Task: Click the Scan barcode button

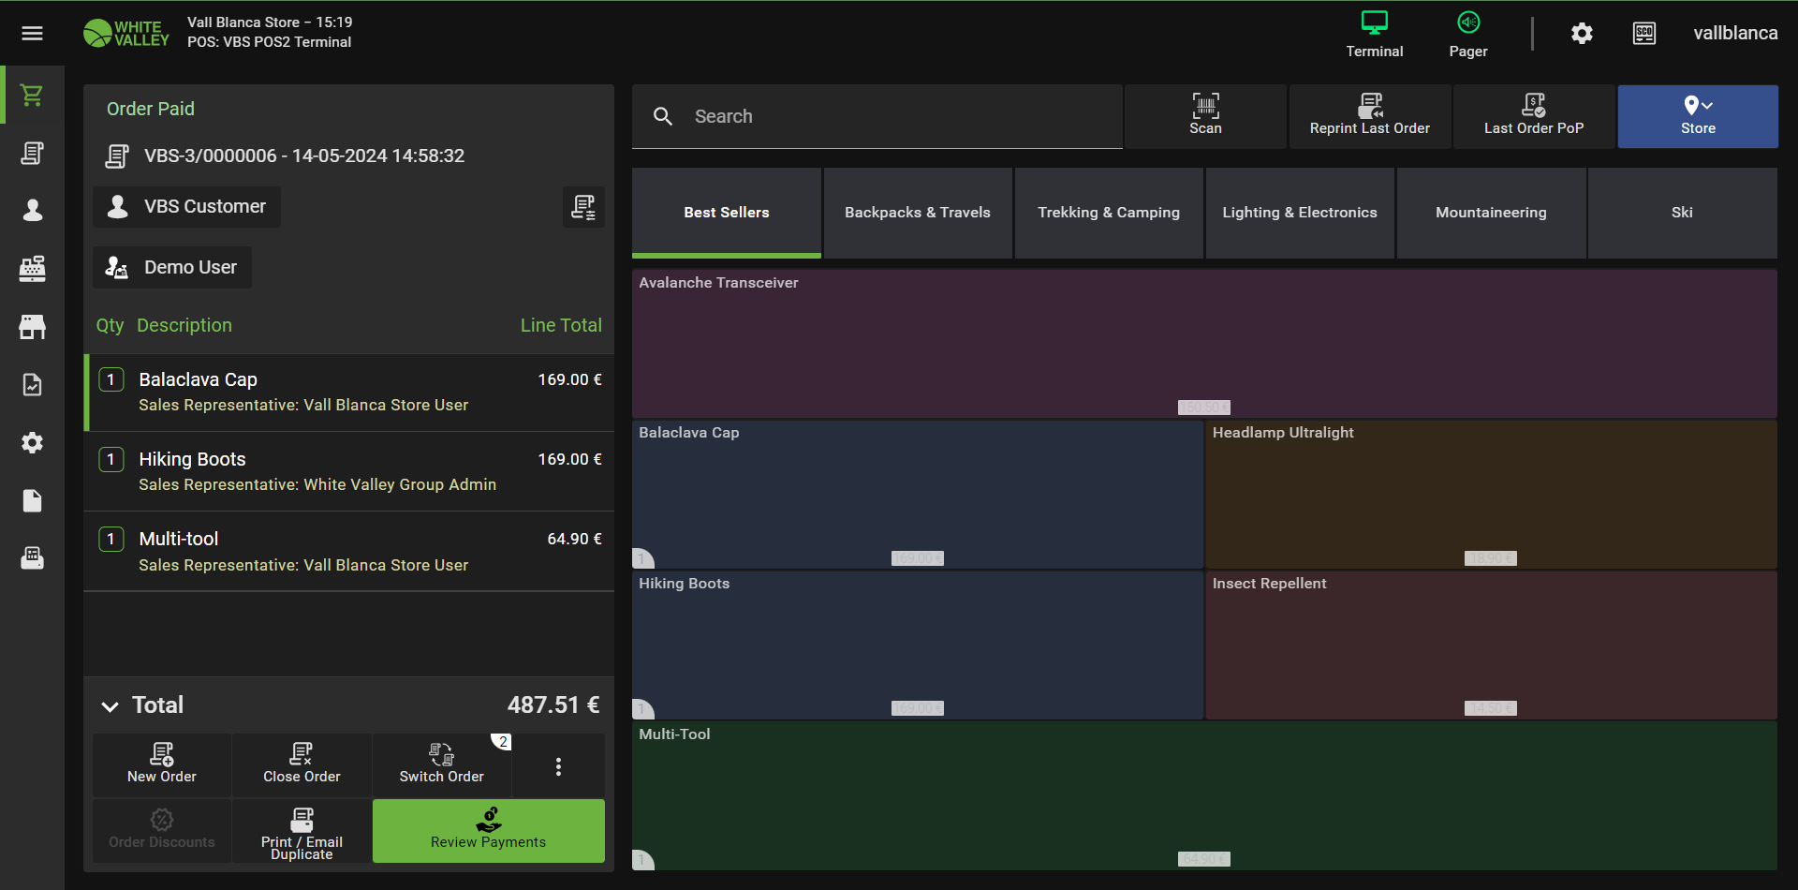Action: (1205, 116)
